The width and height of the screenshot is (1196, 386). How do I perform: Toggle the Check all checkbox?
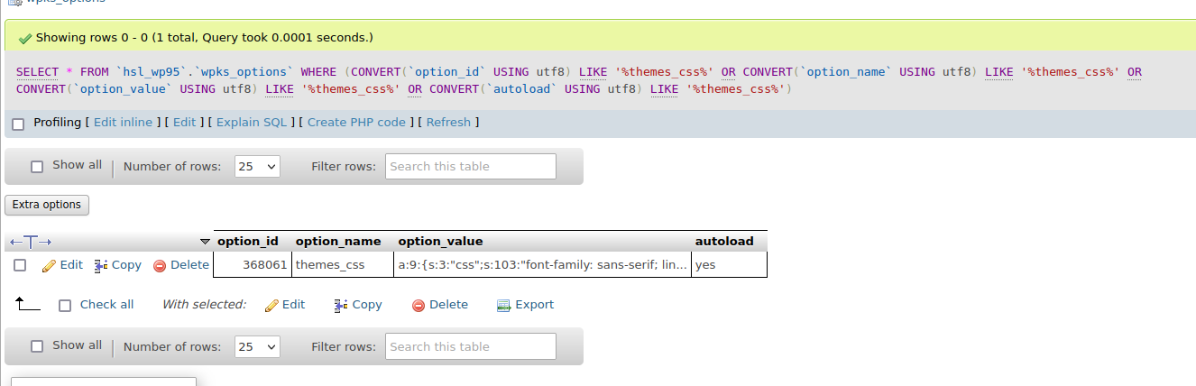tap(65, 306)
